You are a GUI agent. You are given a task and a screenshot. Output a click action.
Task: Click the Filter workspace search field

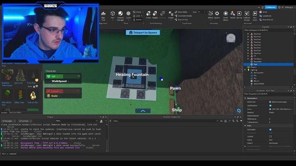click(x=268, y=30)
